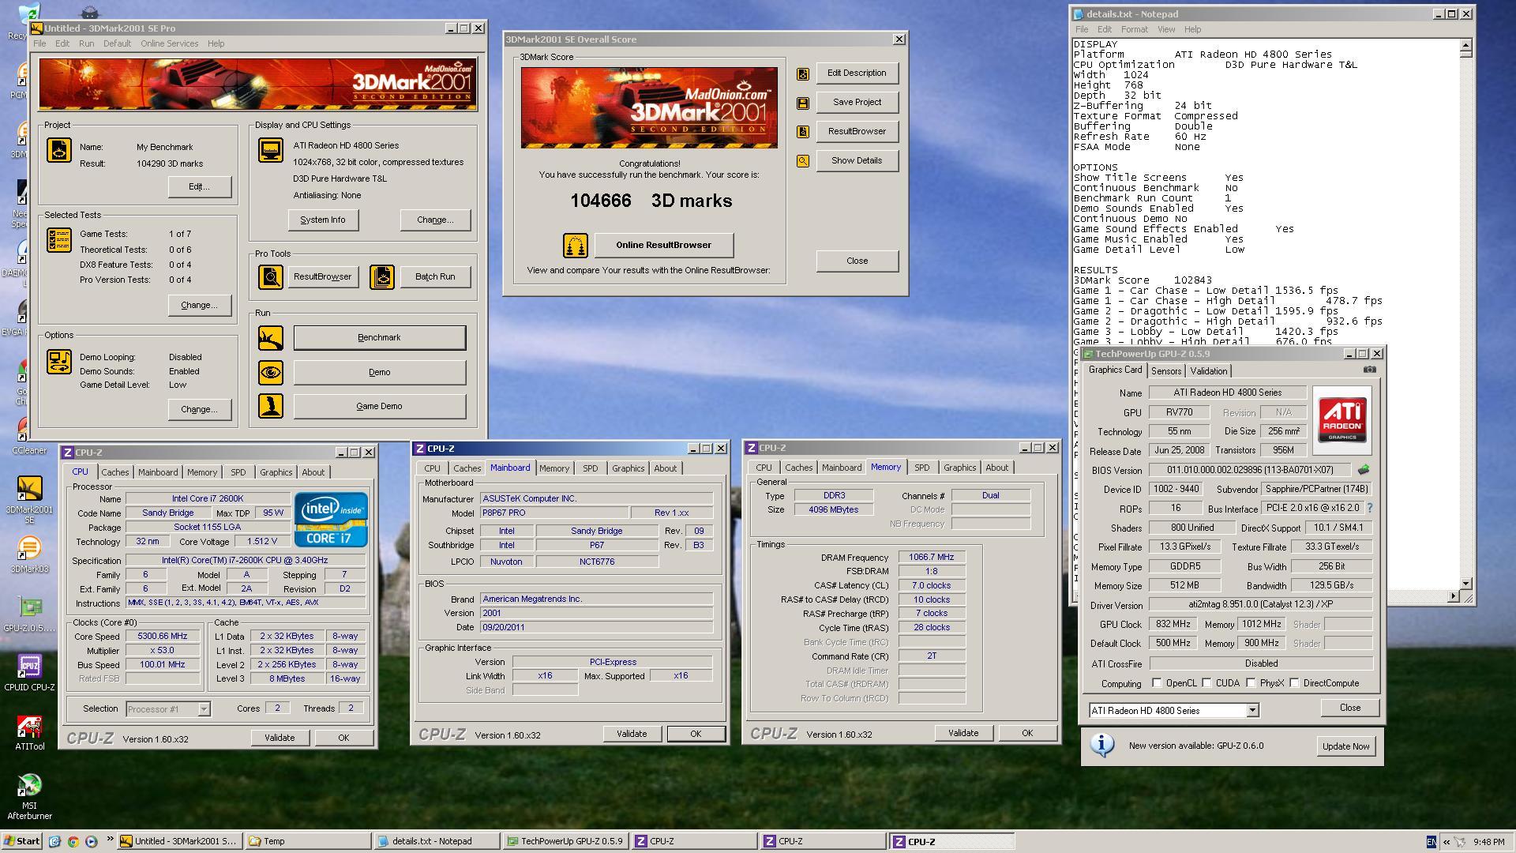Open the Run menu in 3DMark2001
The image size is (1516, 853).
coord(86,43)
